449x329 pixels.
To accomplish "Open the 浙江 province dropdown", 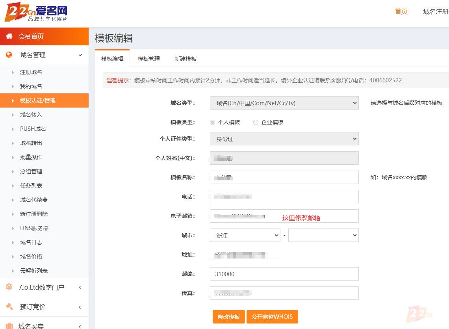I will [x=245, y=235].
